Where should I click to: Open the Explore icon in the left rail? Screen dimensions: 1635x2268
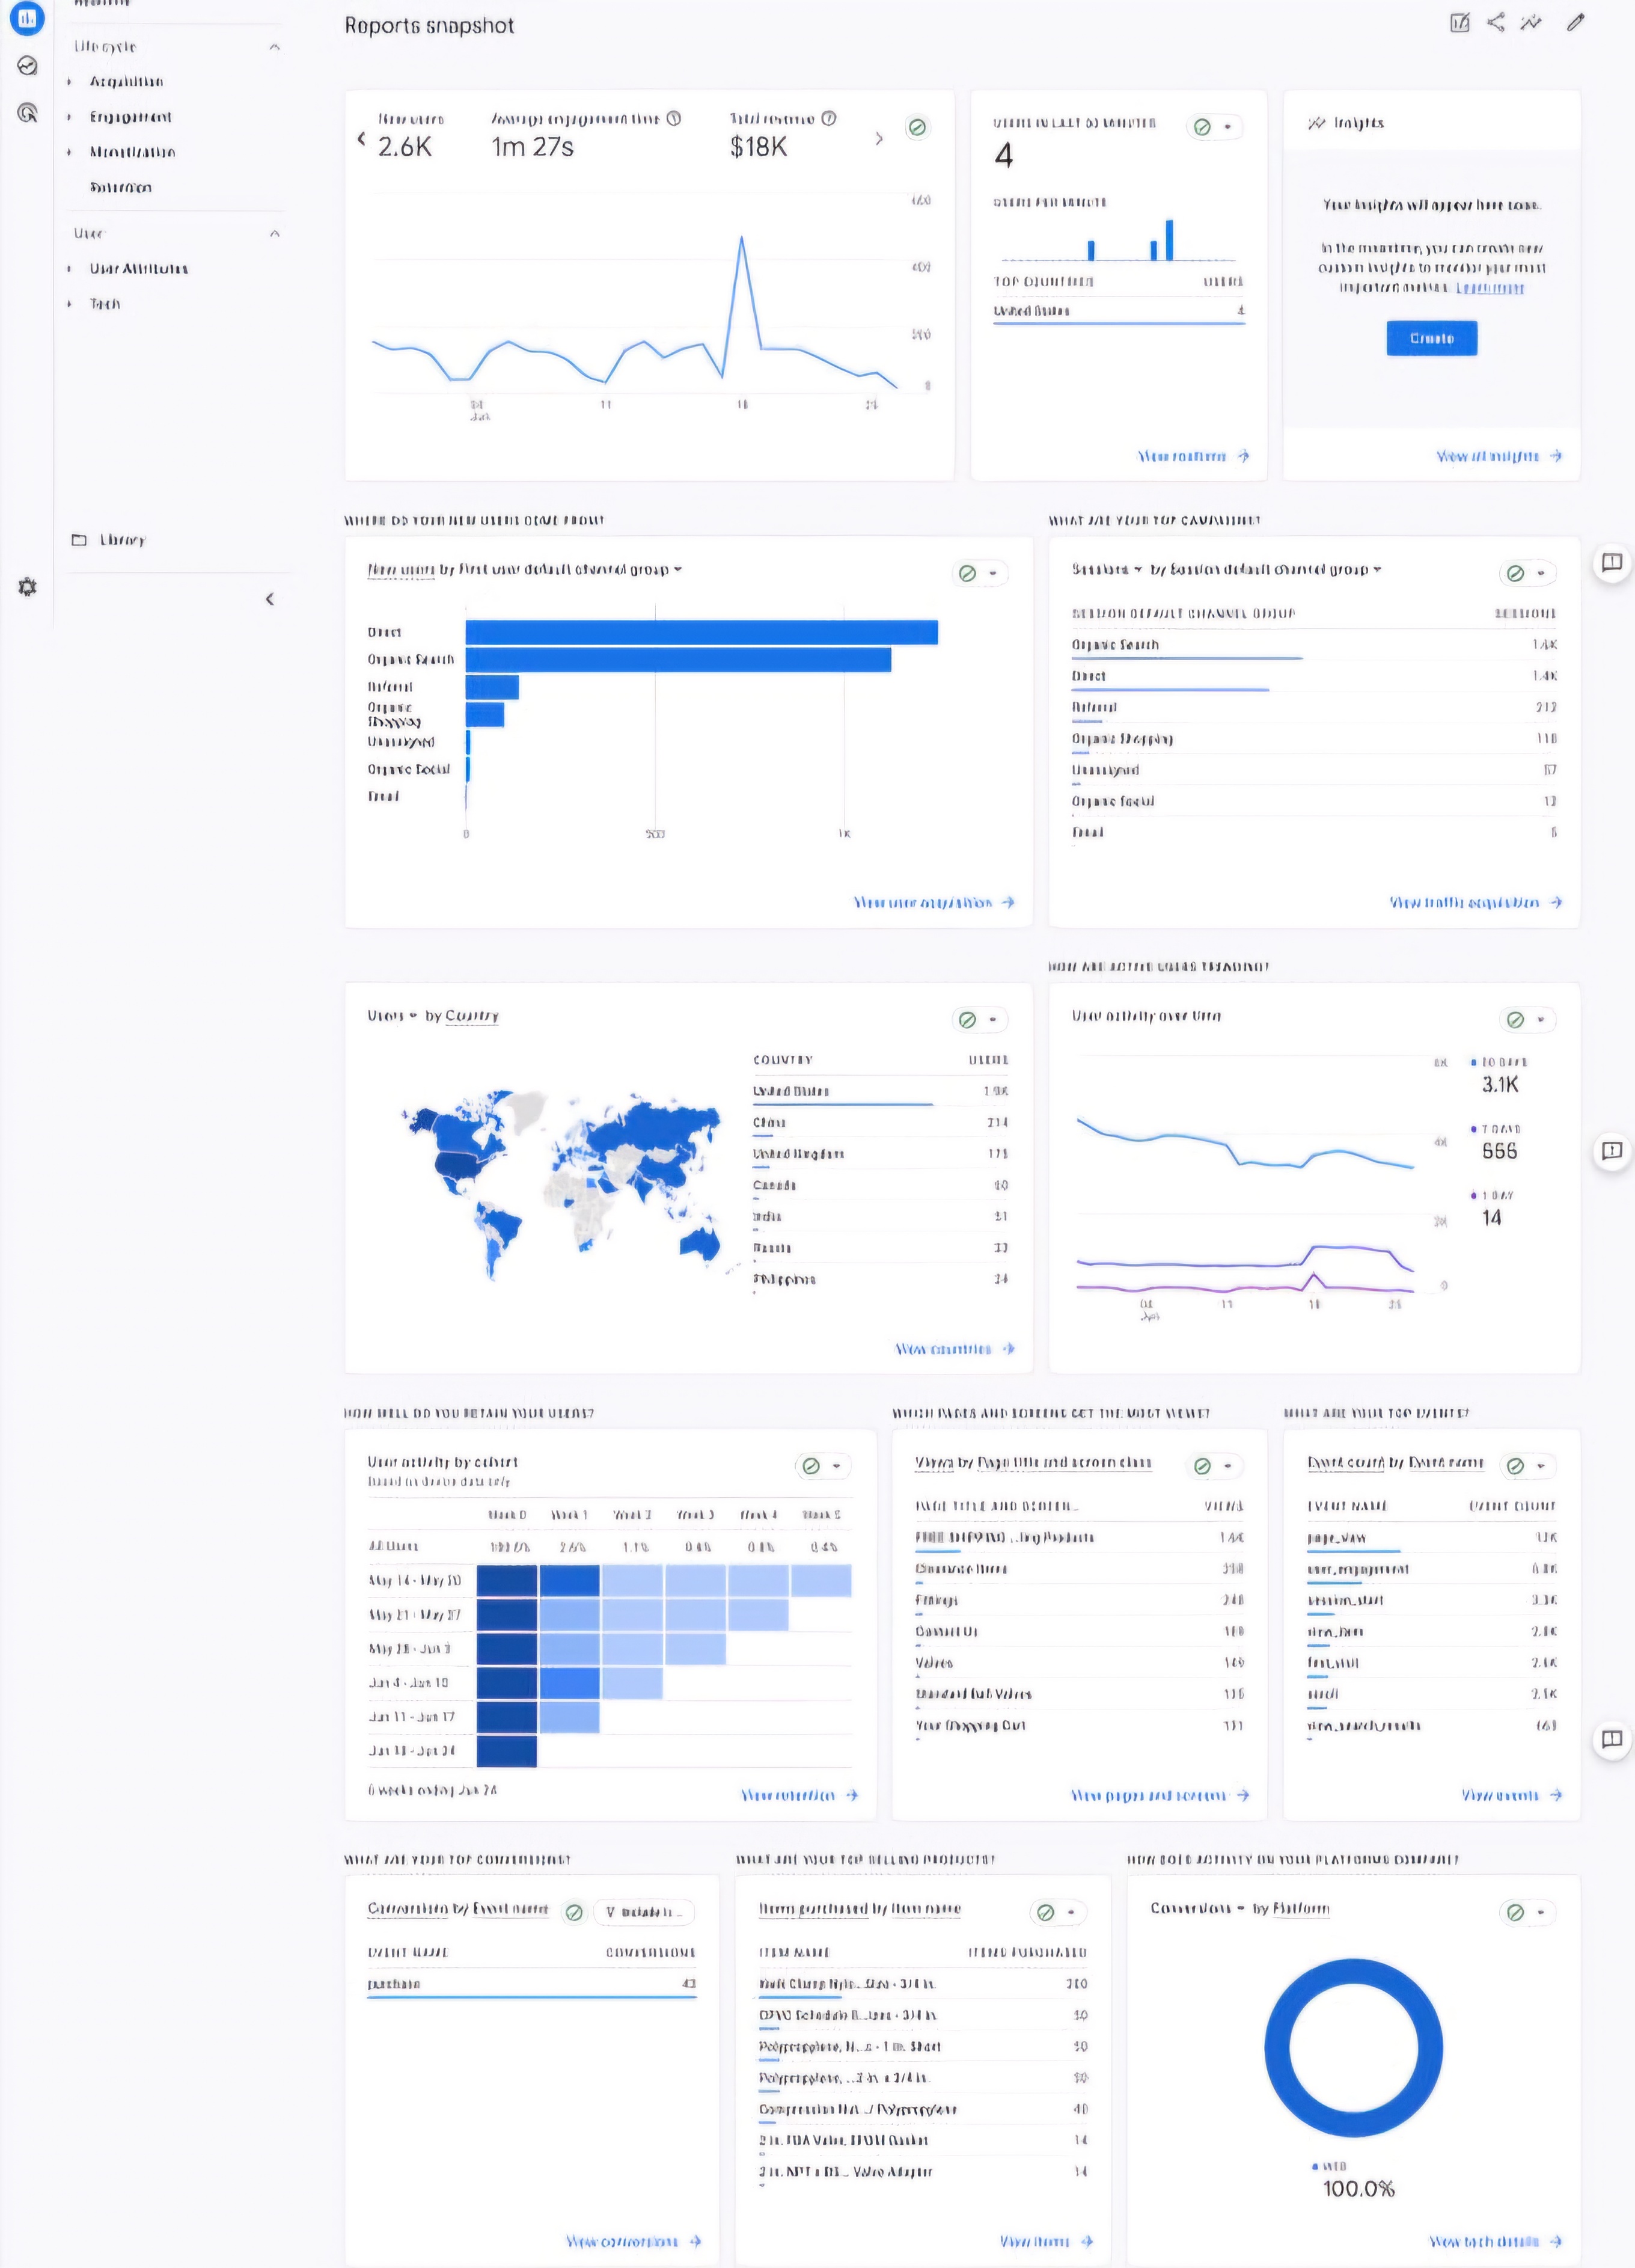click(x=27, y=66)
